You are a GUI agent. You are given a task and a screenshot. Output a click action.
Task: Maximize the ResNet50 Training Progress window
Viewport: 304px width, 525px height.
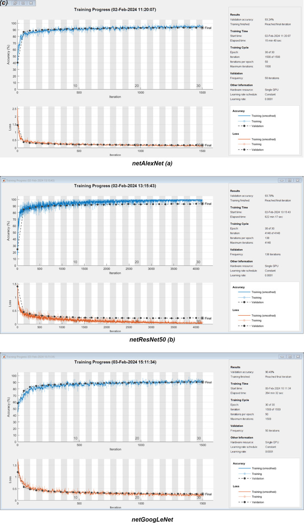290,180
